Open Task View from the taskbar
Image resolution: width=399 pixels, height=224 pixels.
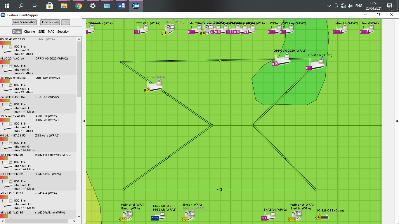point(35,6)
